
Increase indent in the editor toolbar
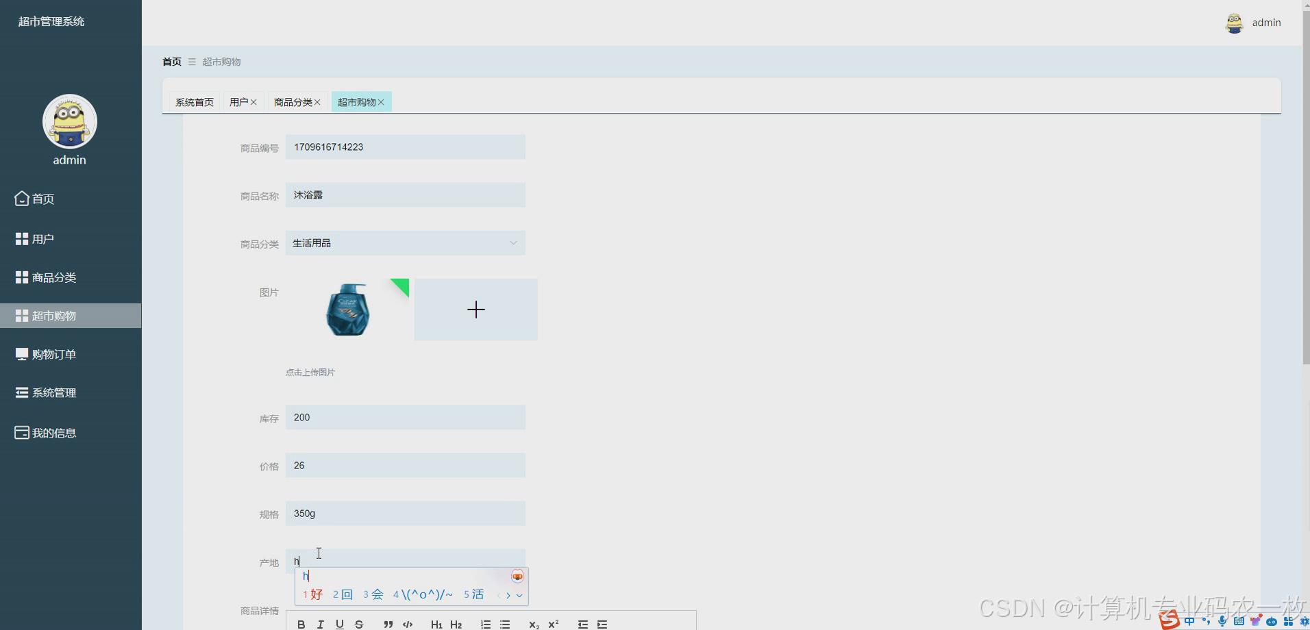[602, 624]
